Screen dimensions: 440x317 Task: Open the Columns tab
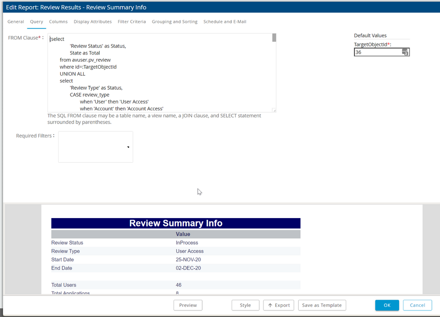[x=58, y=22]
